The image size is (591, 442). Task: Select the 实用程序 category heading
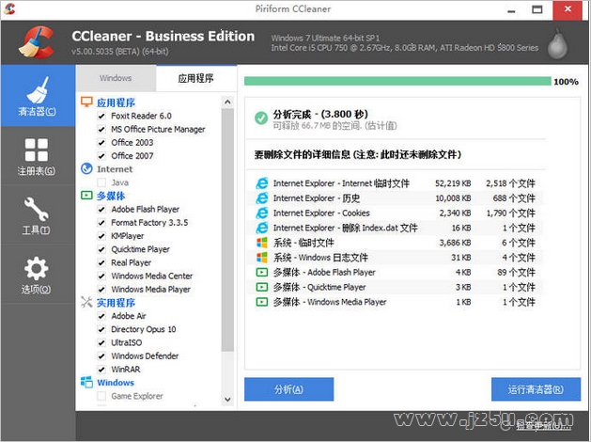[116, 303]
